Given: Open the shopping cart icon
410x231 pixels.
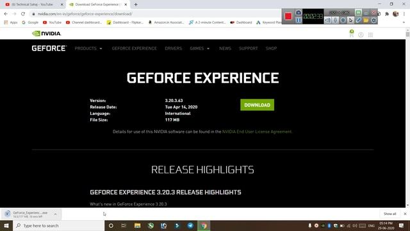Looking at the screenshot, I should tap(352, 34).
